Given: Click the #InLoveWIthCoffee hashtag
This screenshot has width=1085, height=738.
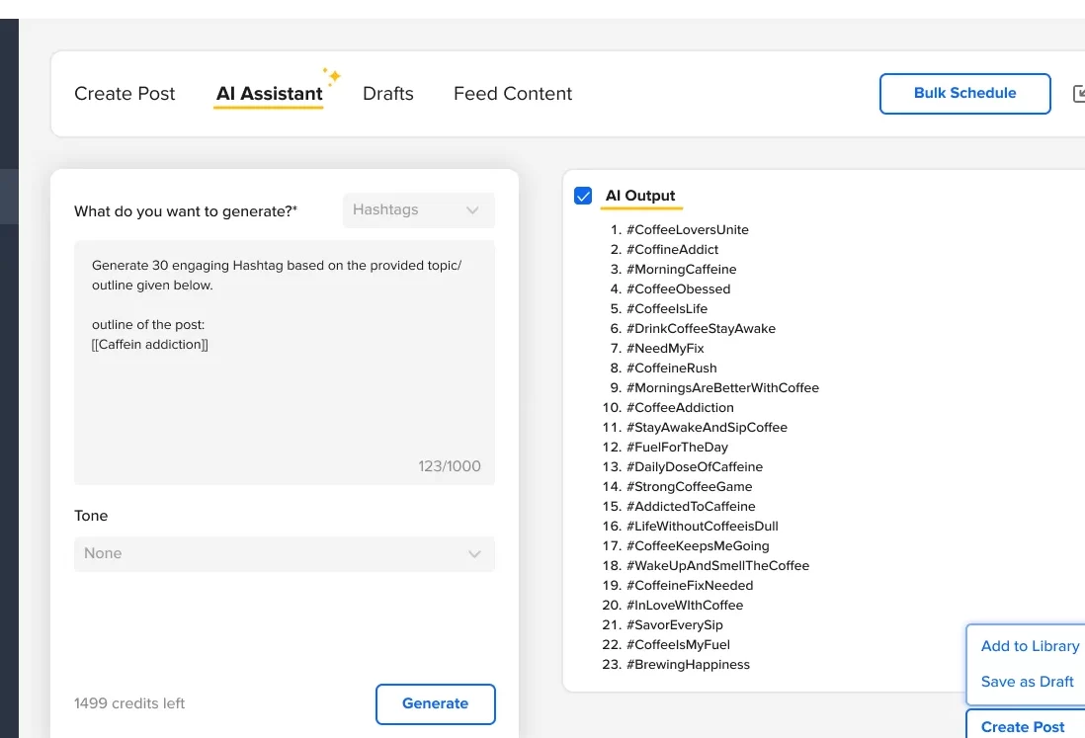Looking at the screenshot, I should click(685, 606).
